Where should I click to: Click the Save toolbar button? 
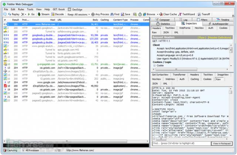coord(126,14)
